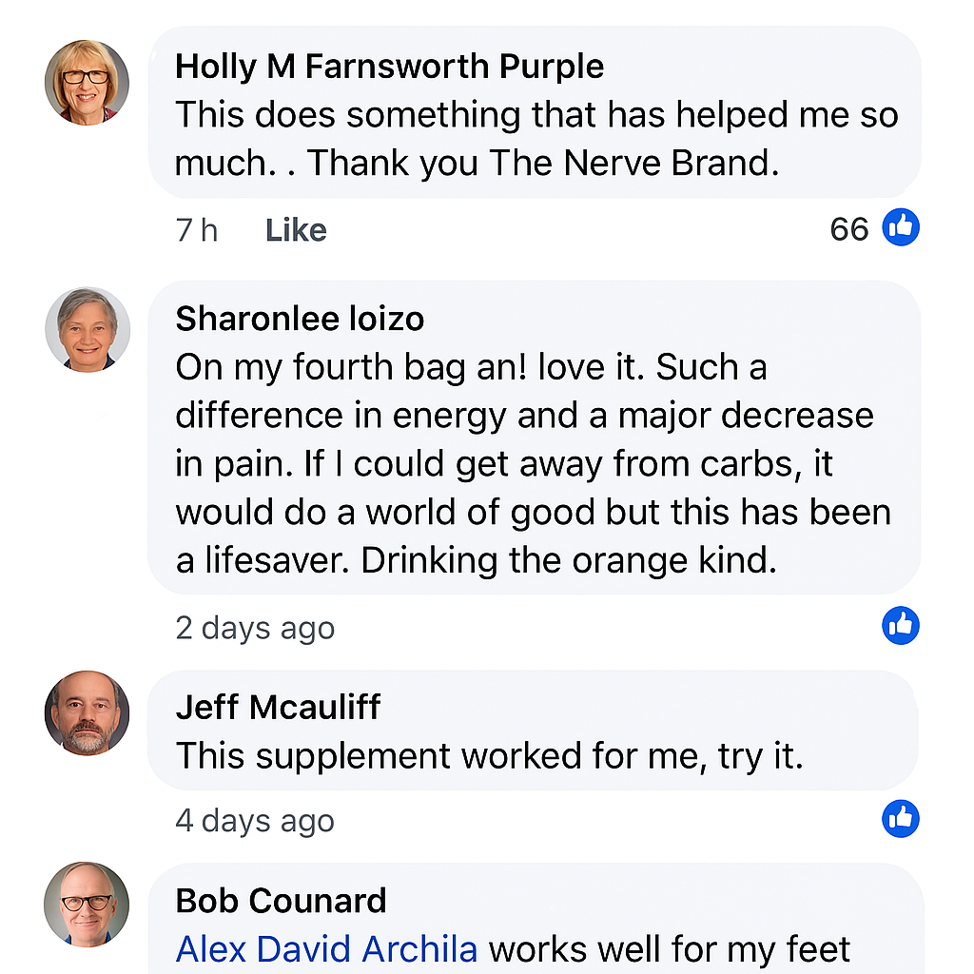Select Holly's "Thank you The Nerve Brand" comment
Image resolution: width=974 pixels, height=974 pixels.
(x=536, y=139)
